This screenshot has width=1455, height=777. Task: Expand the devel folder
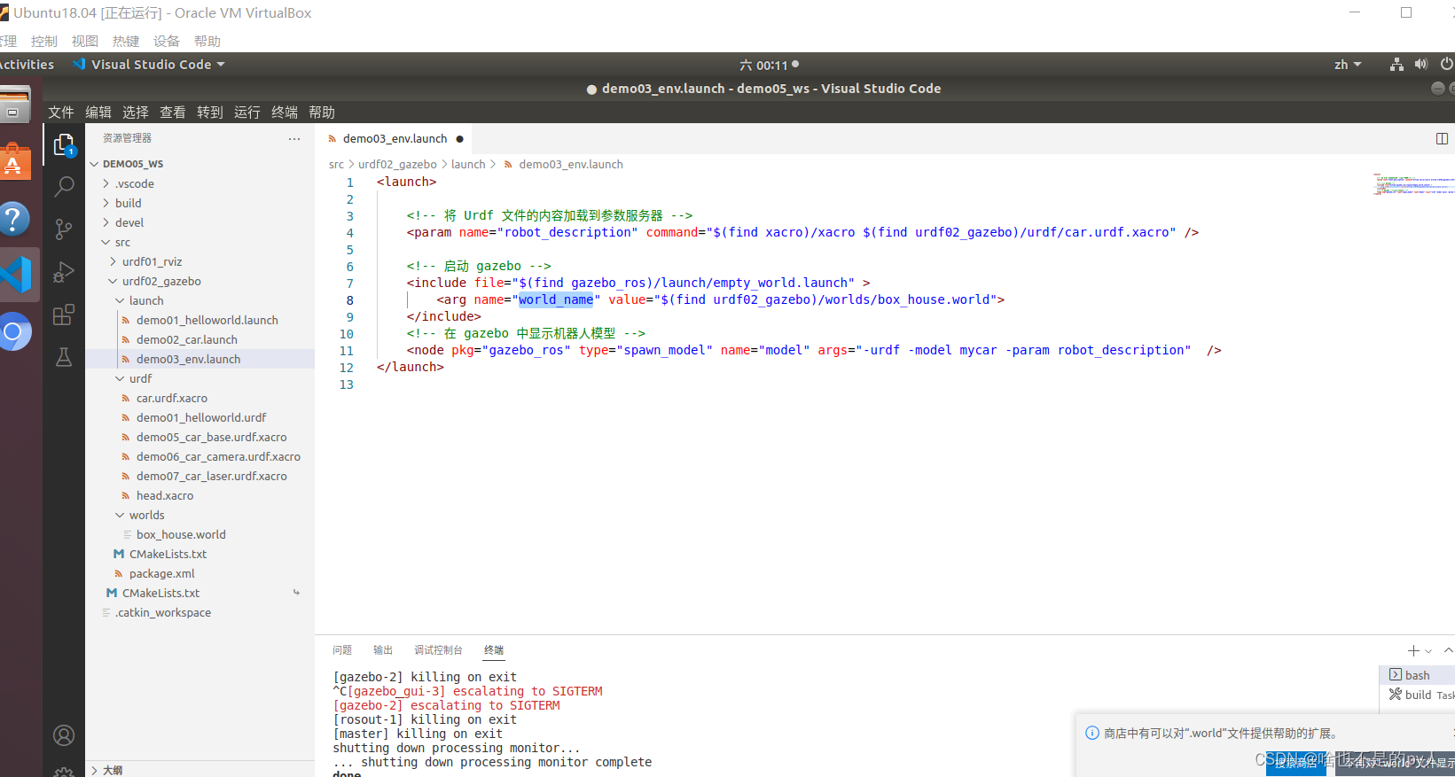point(199,222)
